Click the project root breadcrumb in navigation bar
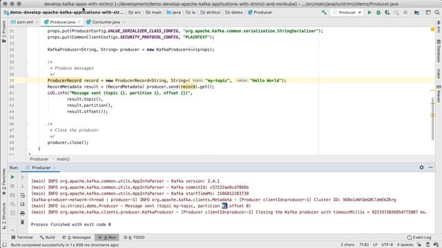Viewport: 442px width, 248px height. coord(64,12)
